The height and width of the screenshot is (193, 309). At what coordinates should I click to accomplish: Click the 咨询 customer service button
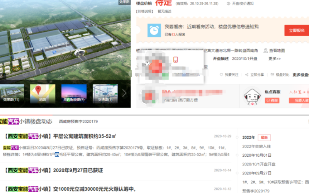point(272,100)
